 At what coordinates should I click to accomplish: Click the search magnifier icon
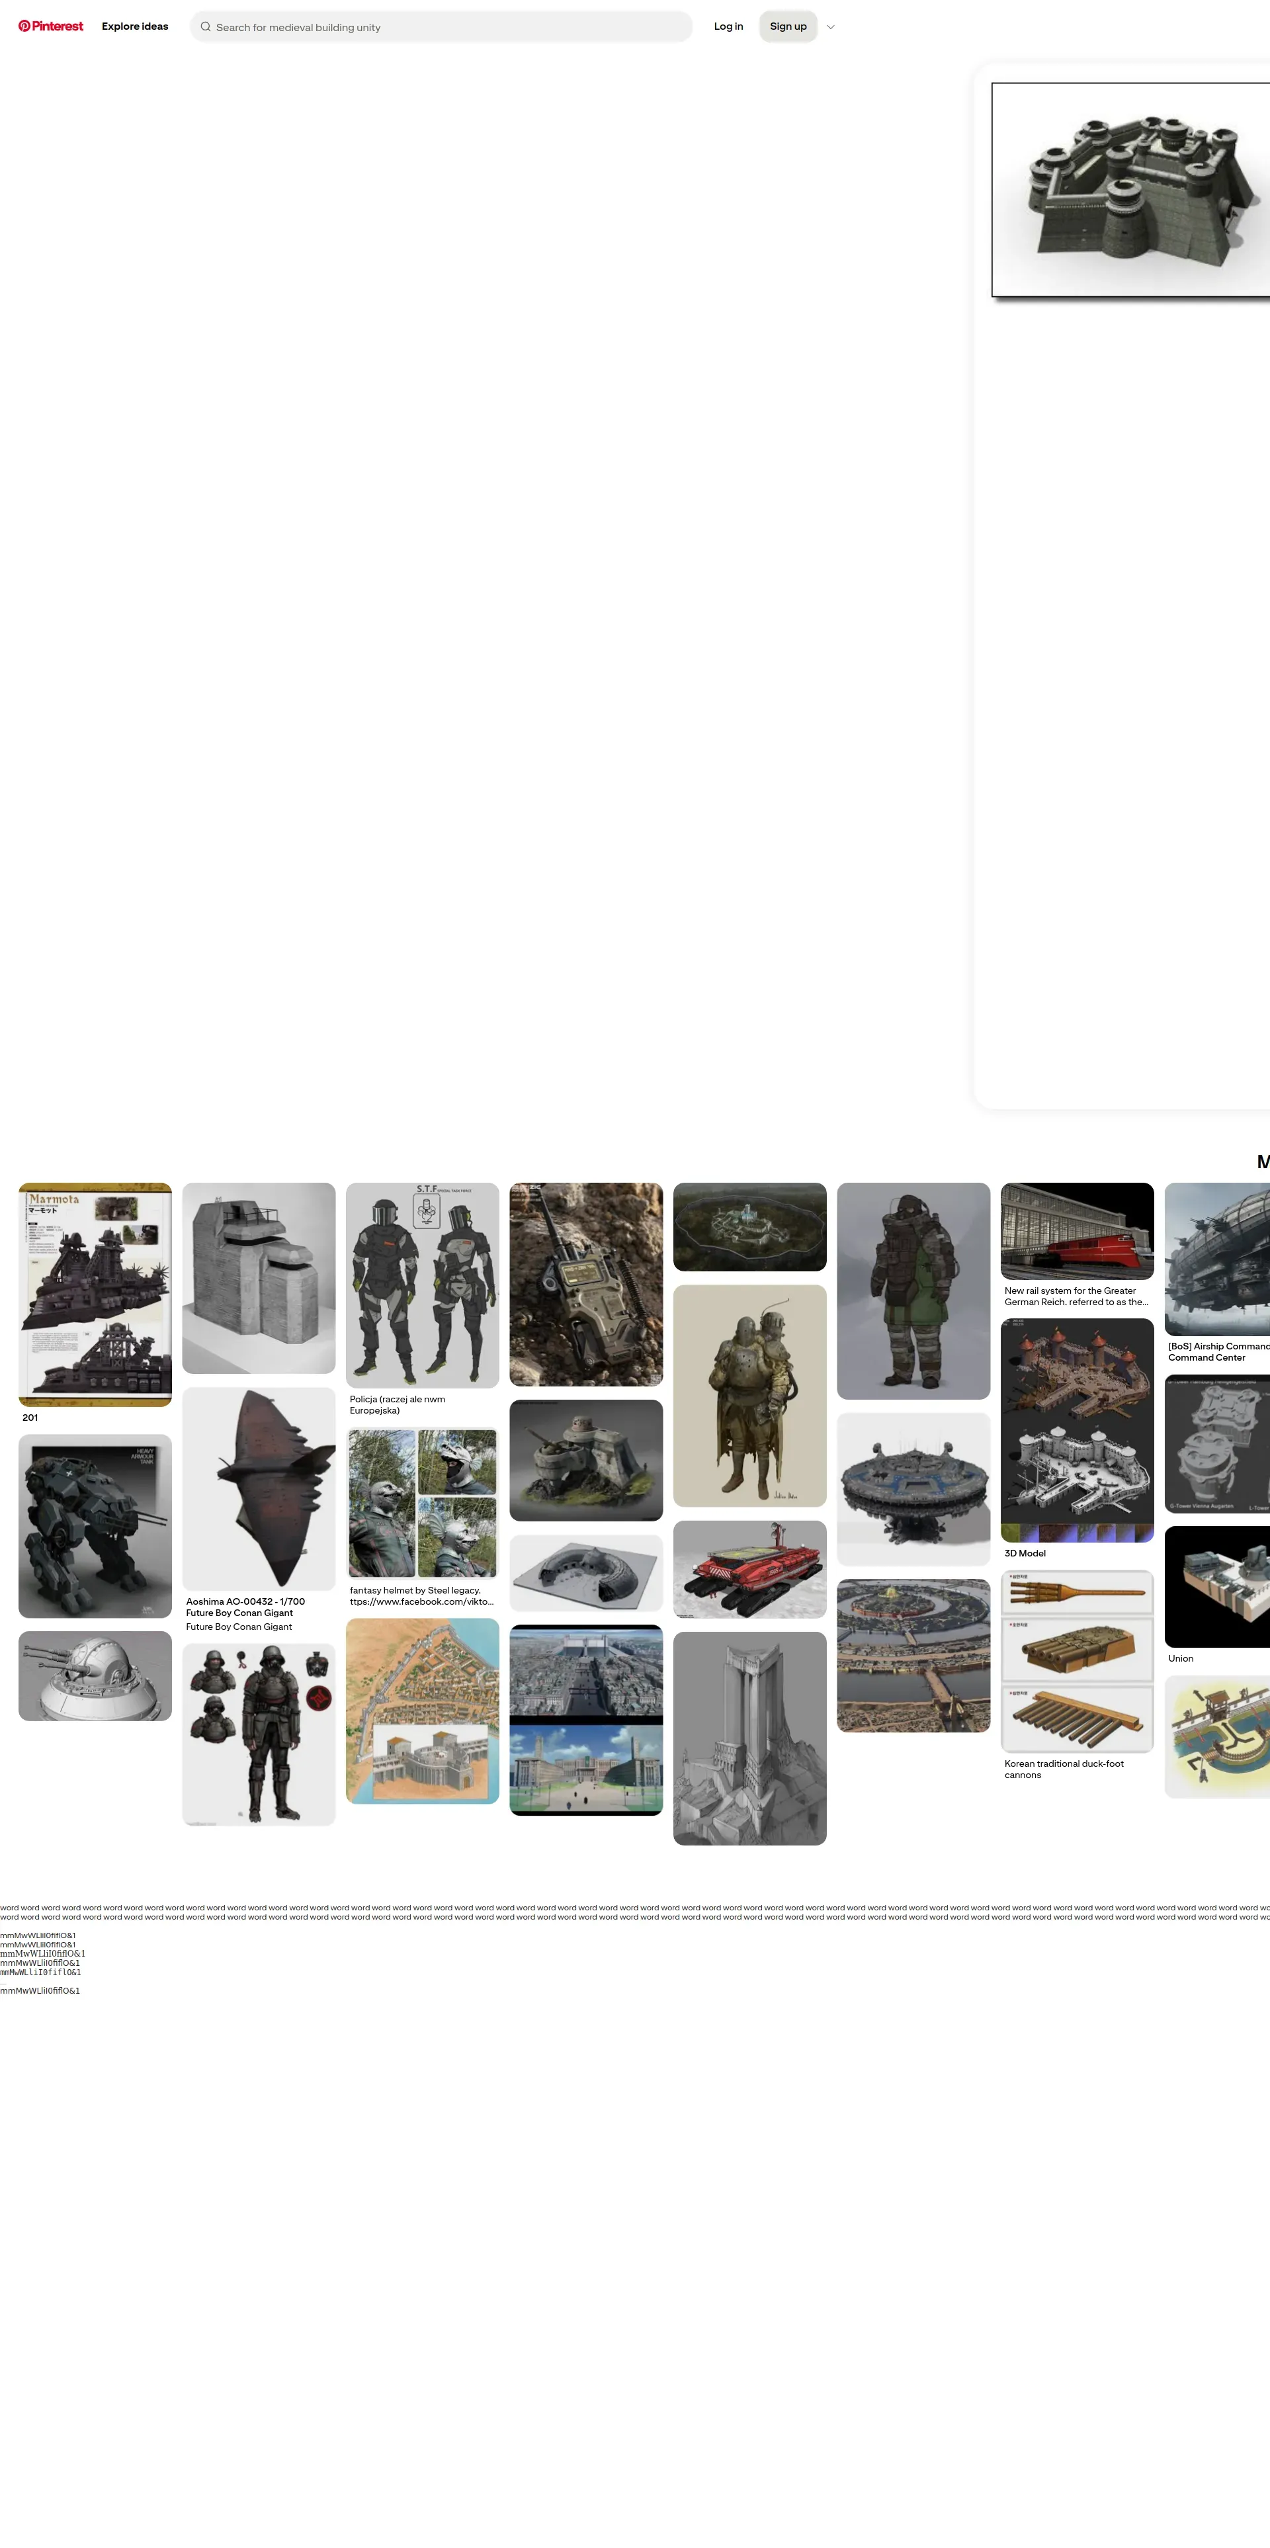click(206, 26)
